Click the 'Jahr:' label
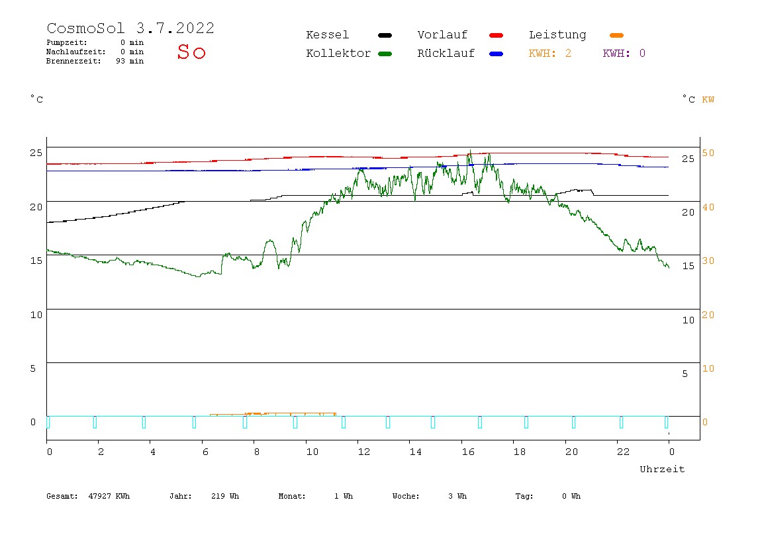The height and width of the screenshot is (537, 760). point(180,496)
